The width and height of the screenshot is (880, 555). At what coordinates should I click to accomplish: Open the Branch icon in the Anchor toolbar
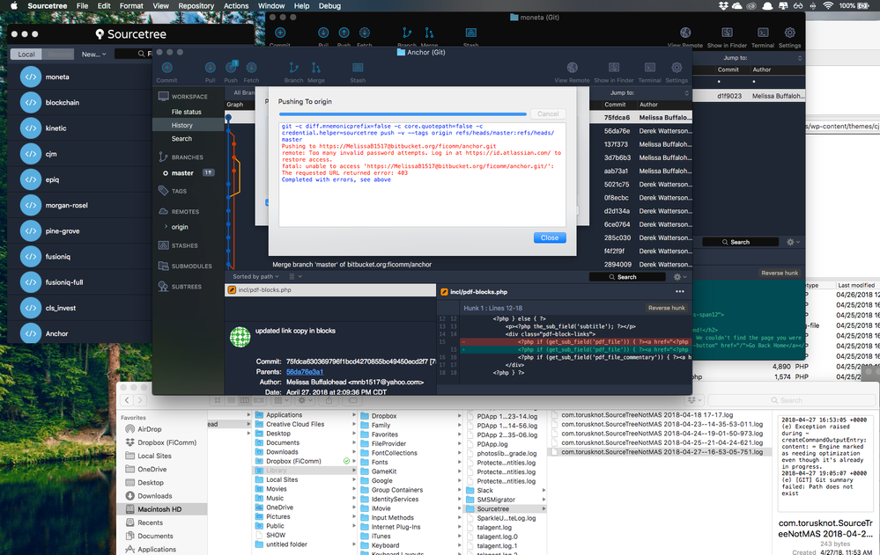[294, 69]
